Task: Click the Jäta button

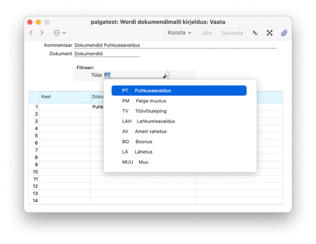Action: 206,33
